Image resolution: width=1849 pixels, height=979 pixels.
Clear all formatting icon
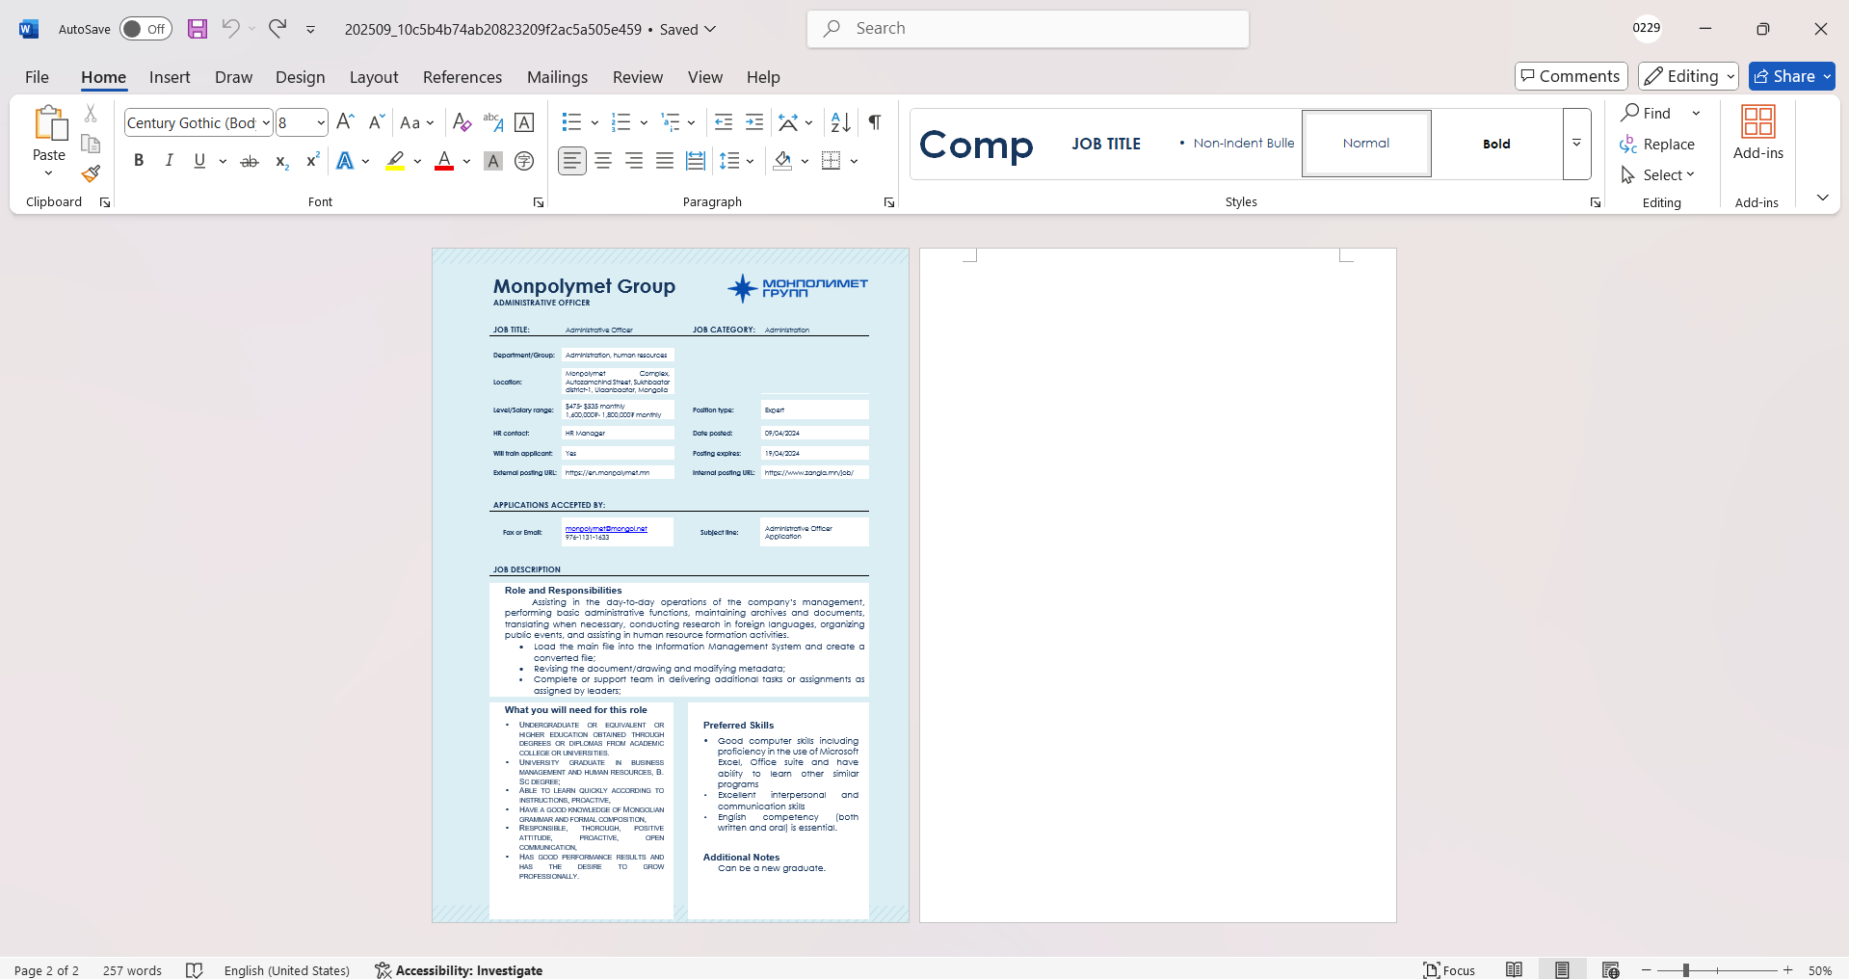click(462, 122)
